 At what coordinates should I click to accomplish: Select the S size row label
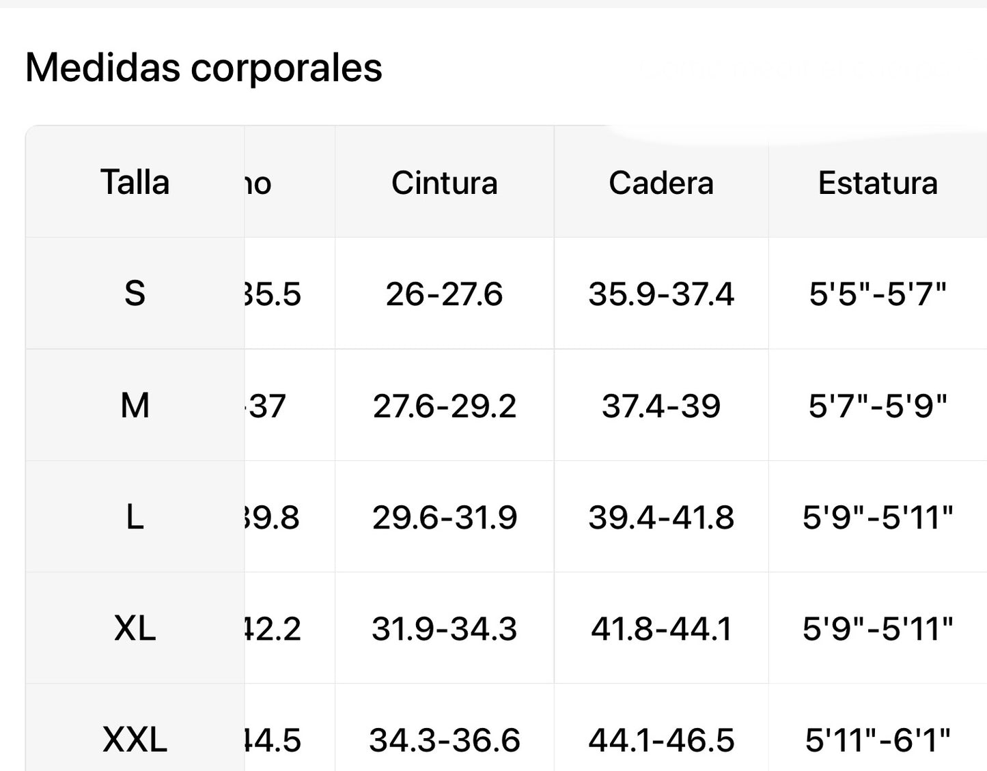[135, 294]
